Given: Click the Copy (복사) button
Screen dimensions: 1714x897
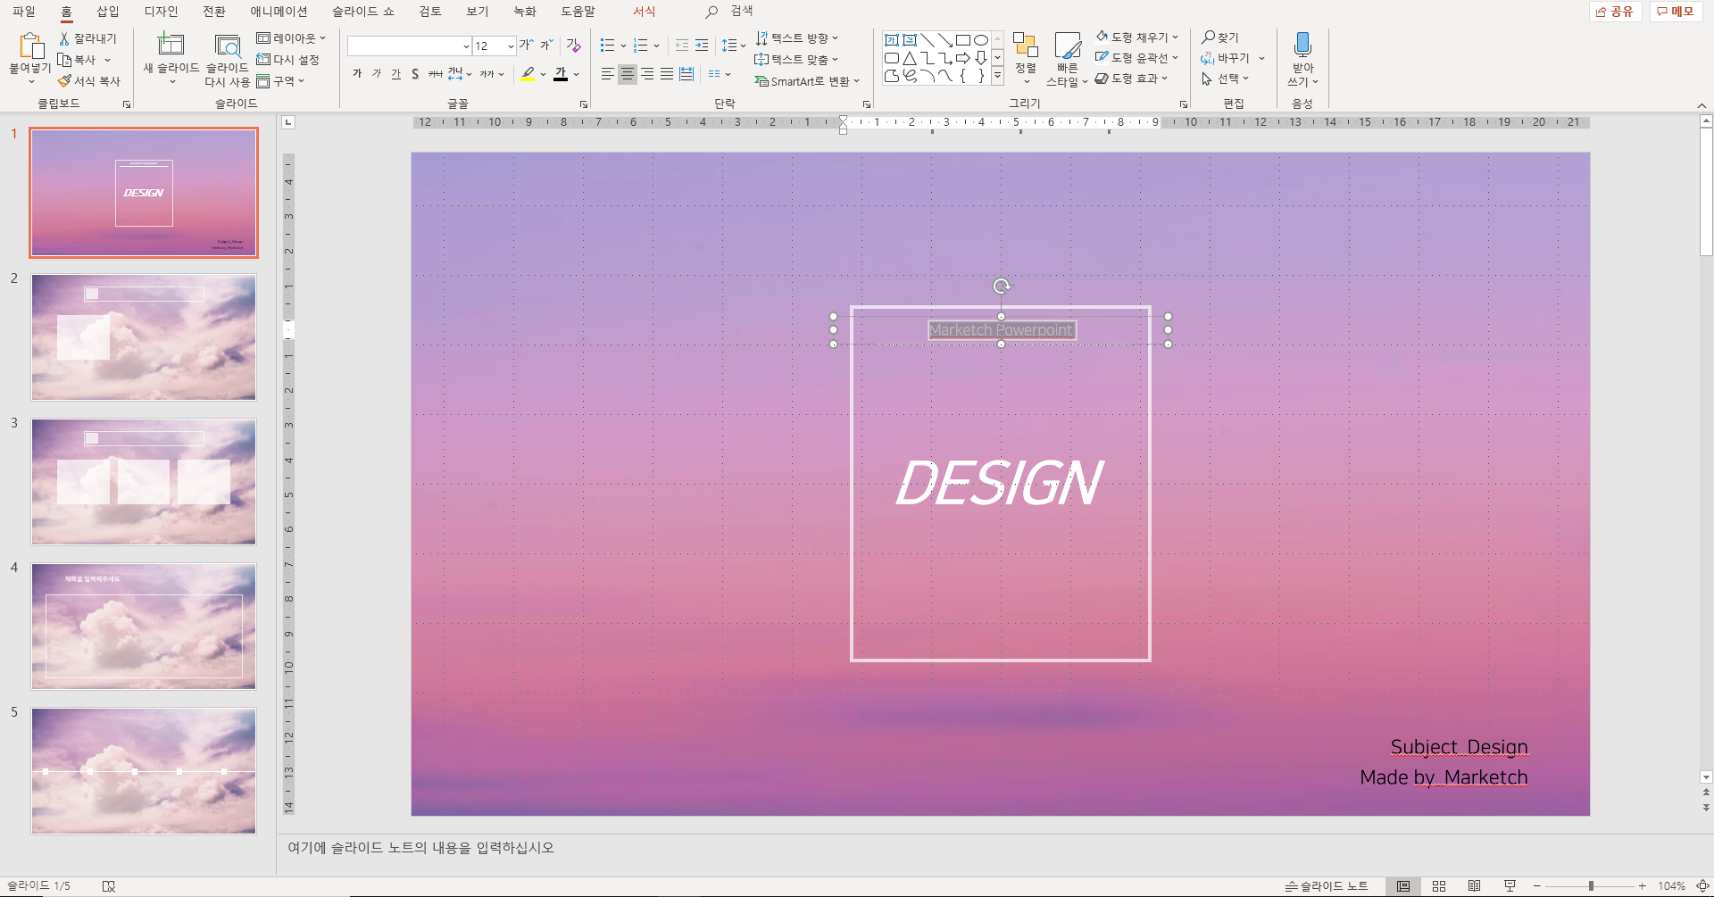Looking at the screenshot, I should (78, 60).
